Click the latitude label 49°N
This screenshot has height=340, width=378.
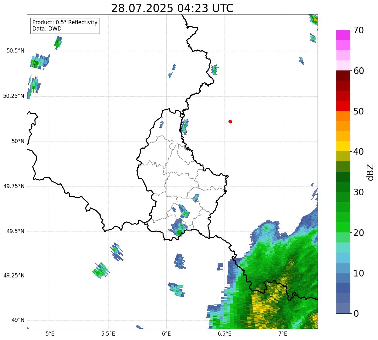click(18, 320)
